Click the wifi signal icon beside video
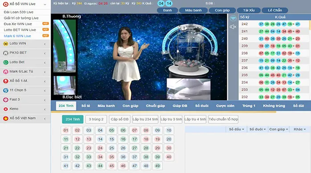 pyautogui.click(x=233, y=18)
